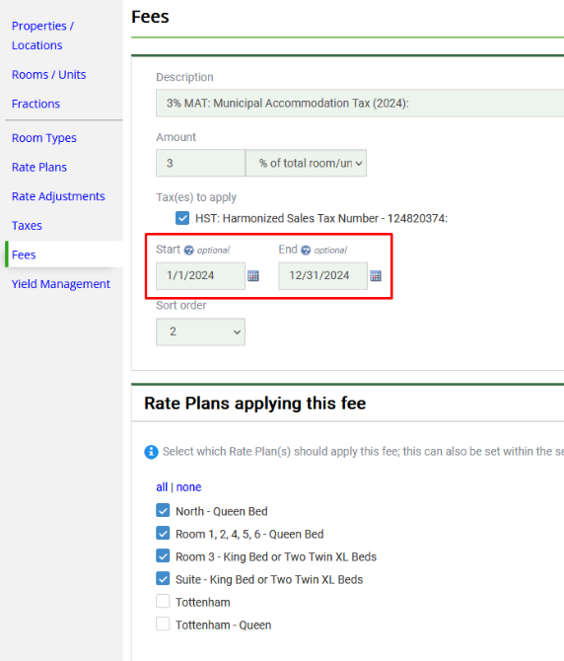The width and height of the screenshot is (564, 661).
Task: Click the blue info icon above rate plans
Action: [x=151, y=452]
